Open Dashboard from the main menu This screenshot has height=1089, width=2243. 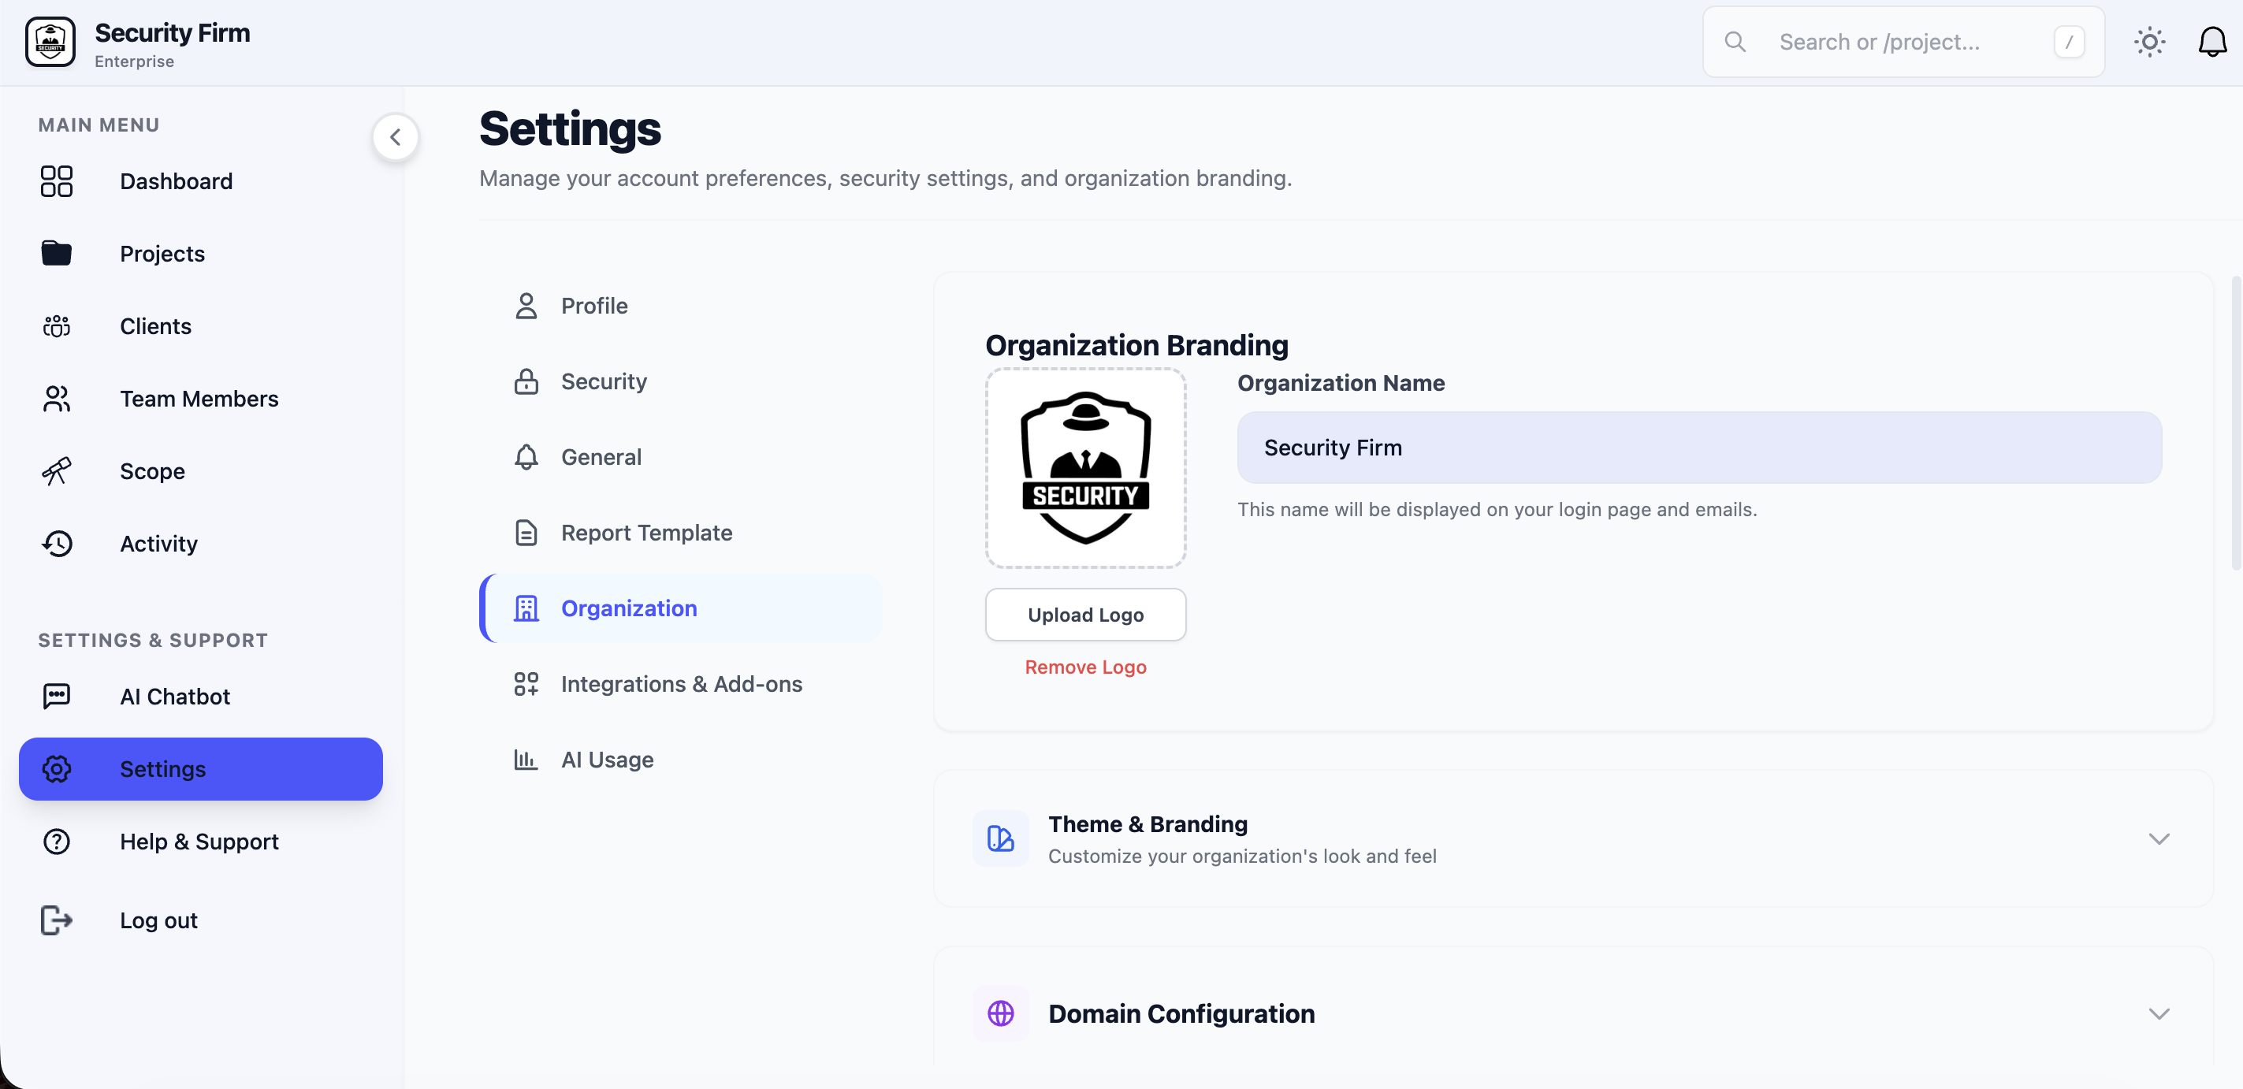click(201, 181)
